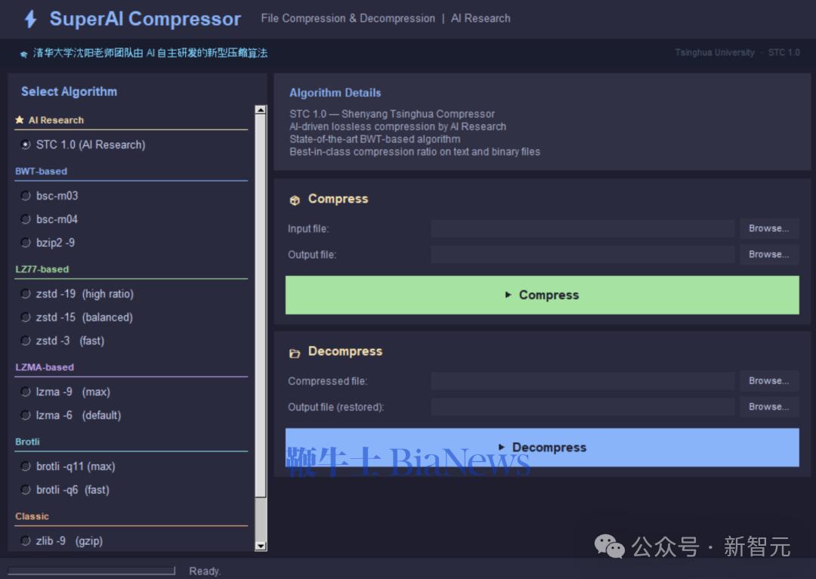
Task: Focus the Output file (restored) field
Action: tap(583, 407)
